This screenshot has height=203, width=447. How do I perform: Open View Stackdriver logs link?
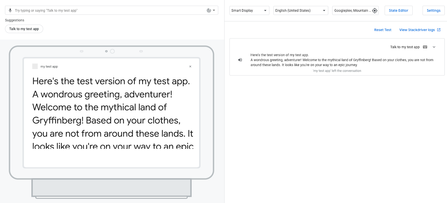[x=417, y=30]
